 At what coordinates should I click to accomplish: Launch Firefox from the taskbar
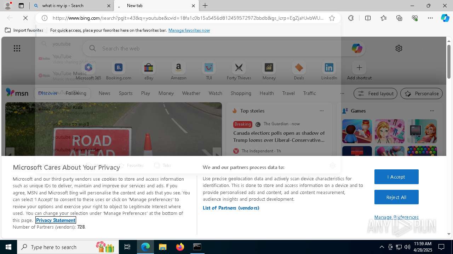coord(180,247)
